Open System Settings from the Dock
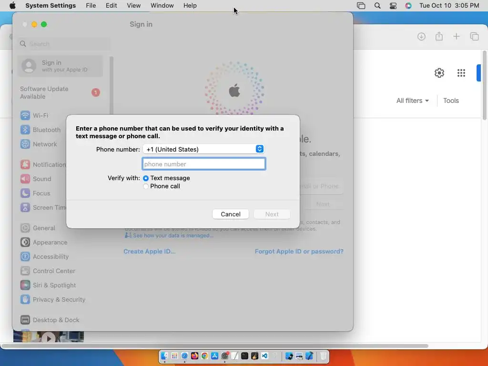 225,356
